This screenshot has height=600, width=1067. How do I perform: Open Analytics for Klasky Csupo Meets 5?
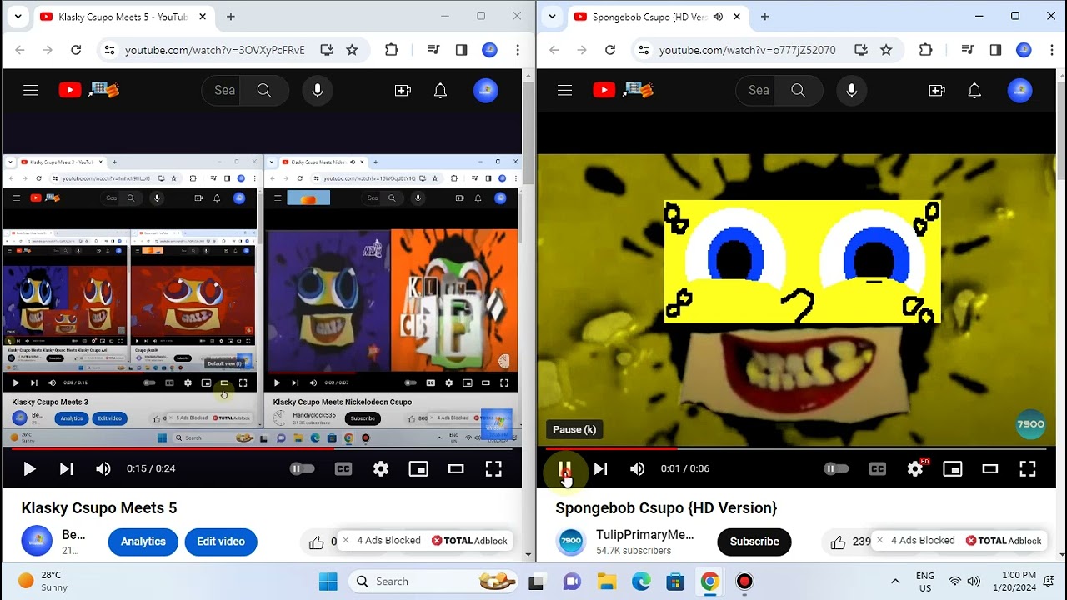pos(143,542)
